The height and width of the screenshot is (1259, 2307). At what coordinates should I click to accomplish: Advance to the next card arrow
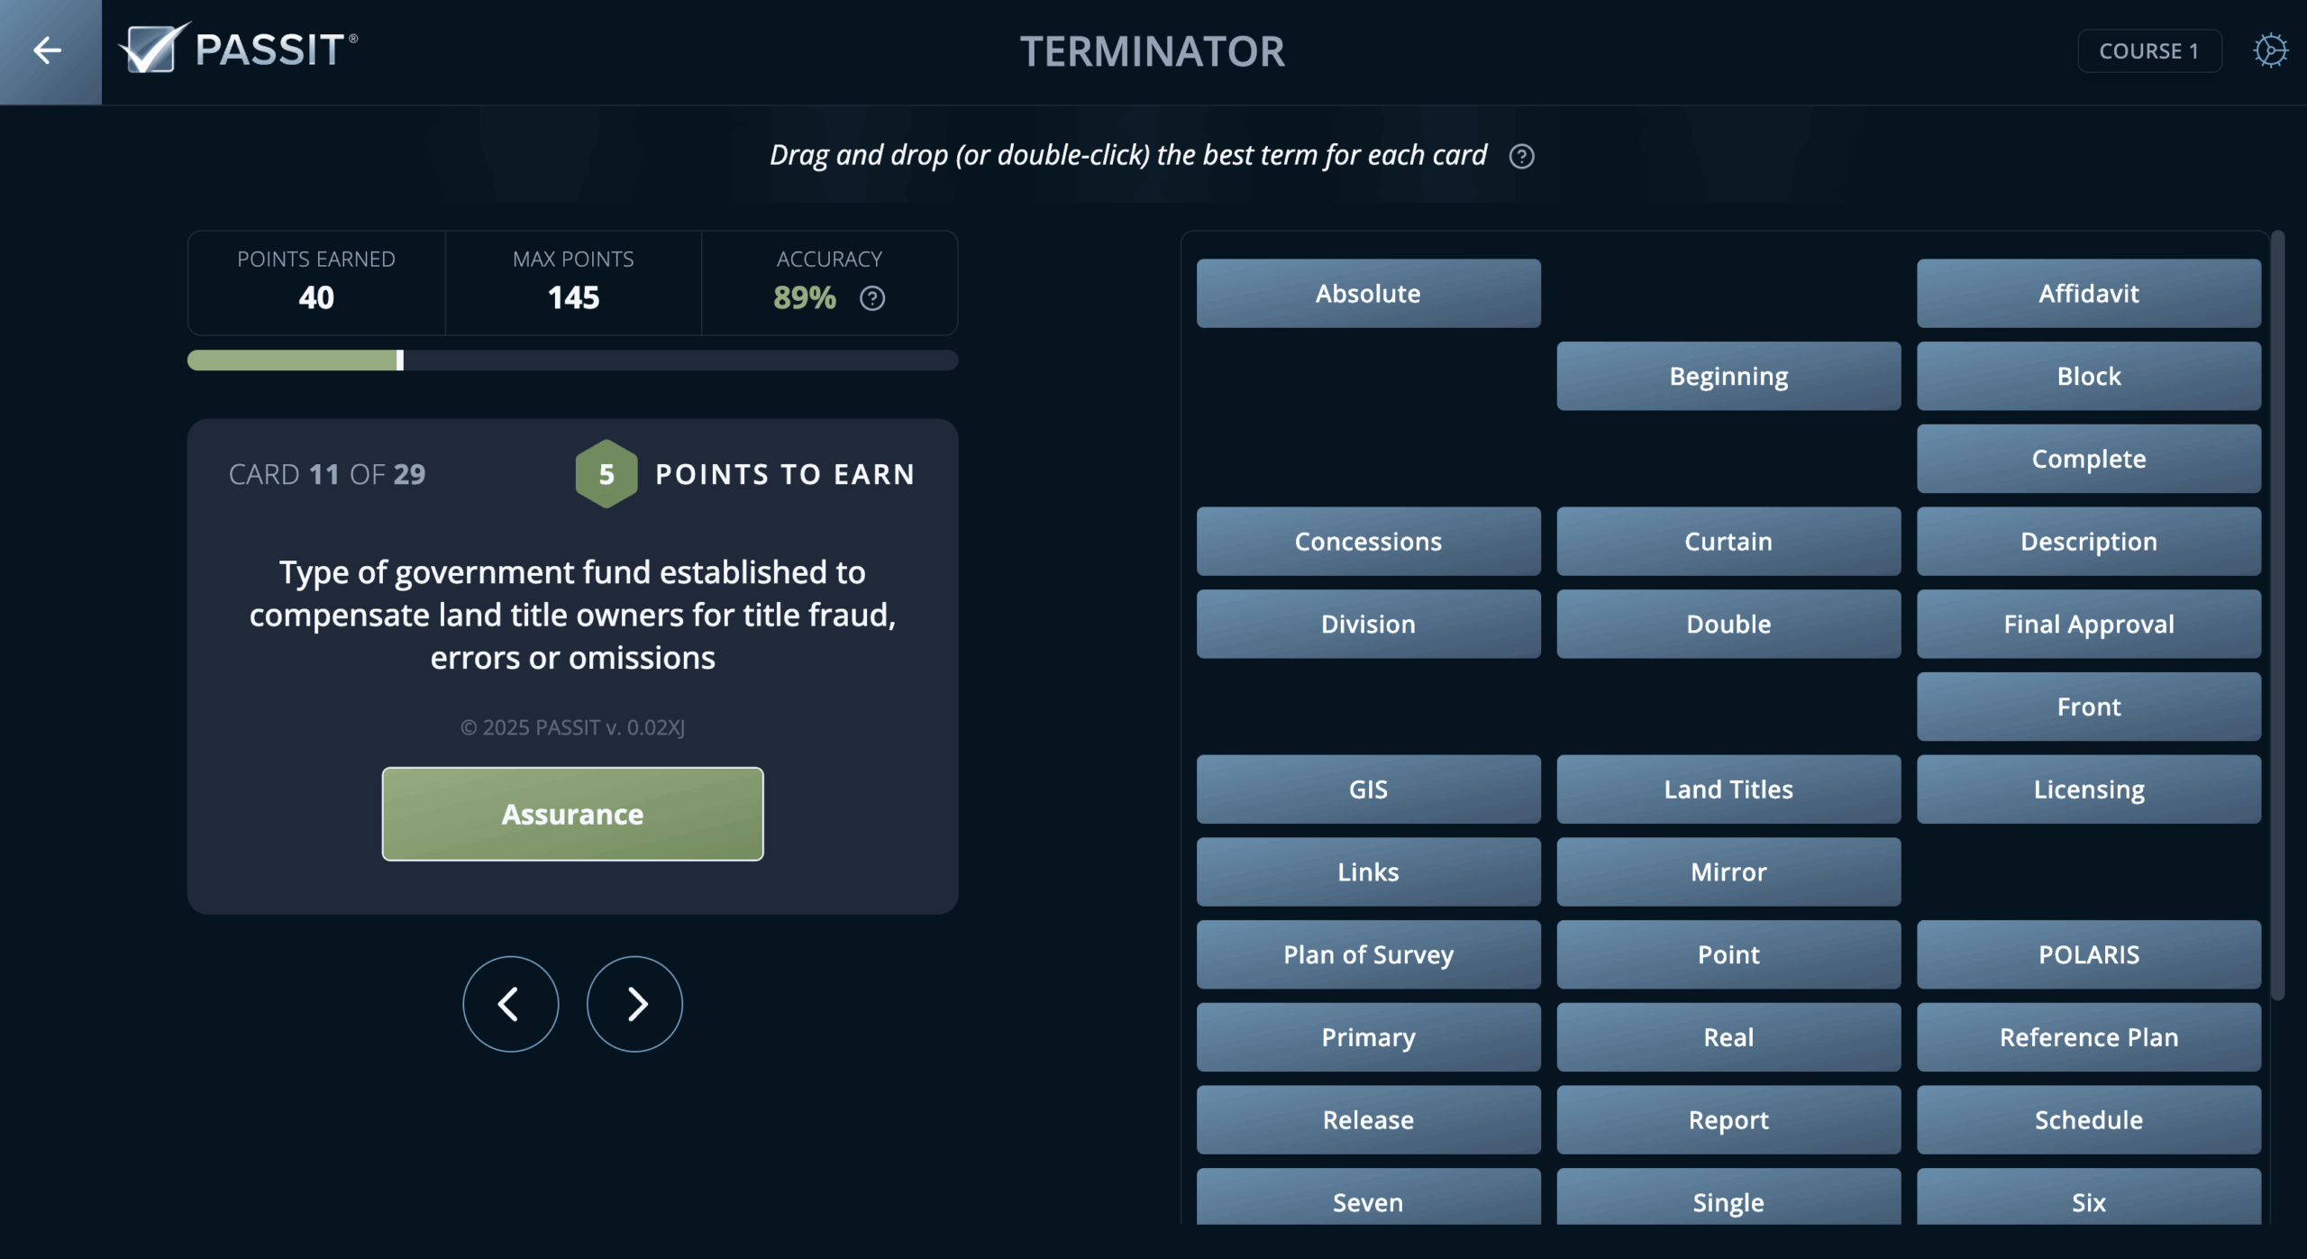[634, 1003]
